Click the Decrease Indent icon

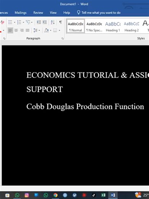(x=39, y=22)
